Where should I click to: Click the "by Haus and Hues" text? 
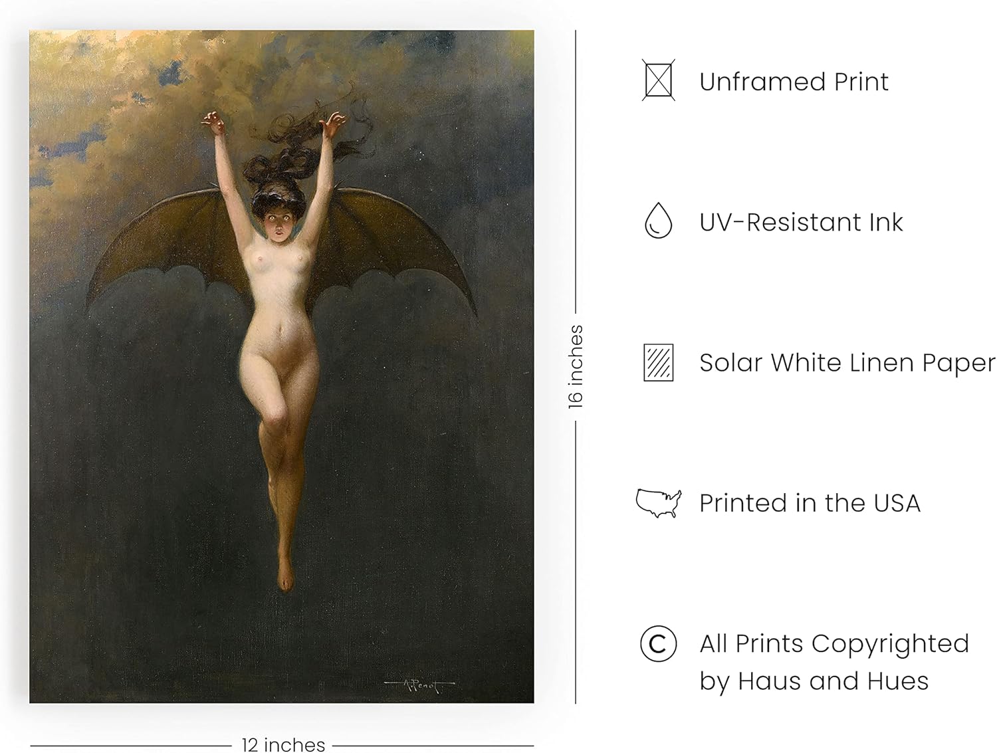tap(814, 681)
